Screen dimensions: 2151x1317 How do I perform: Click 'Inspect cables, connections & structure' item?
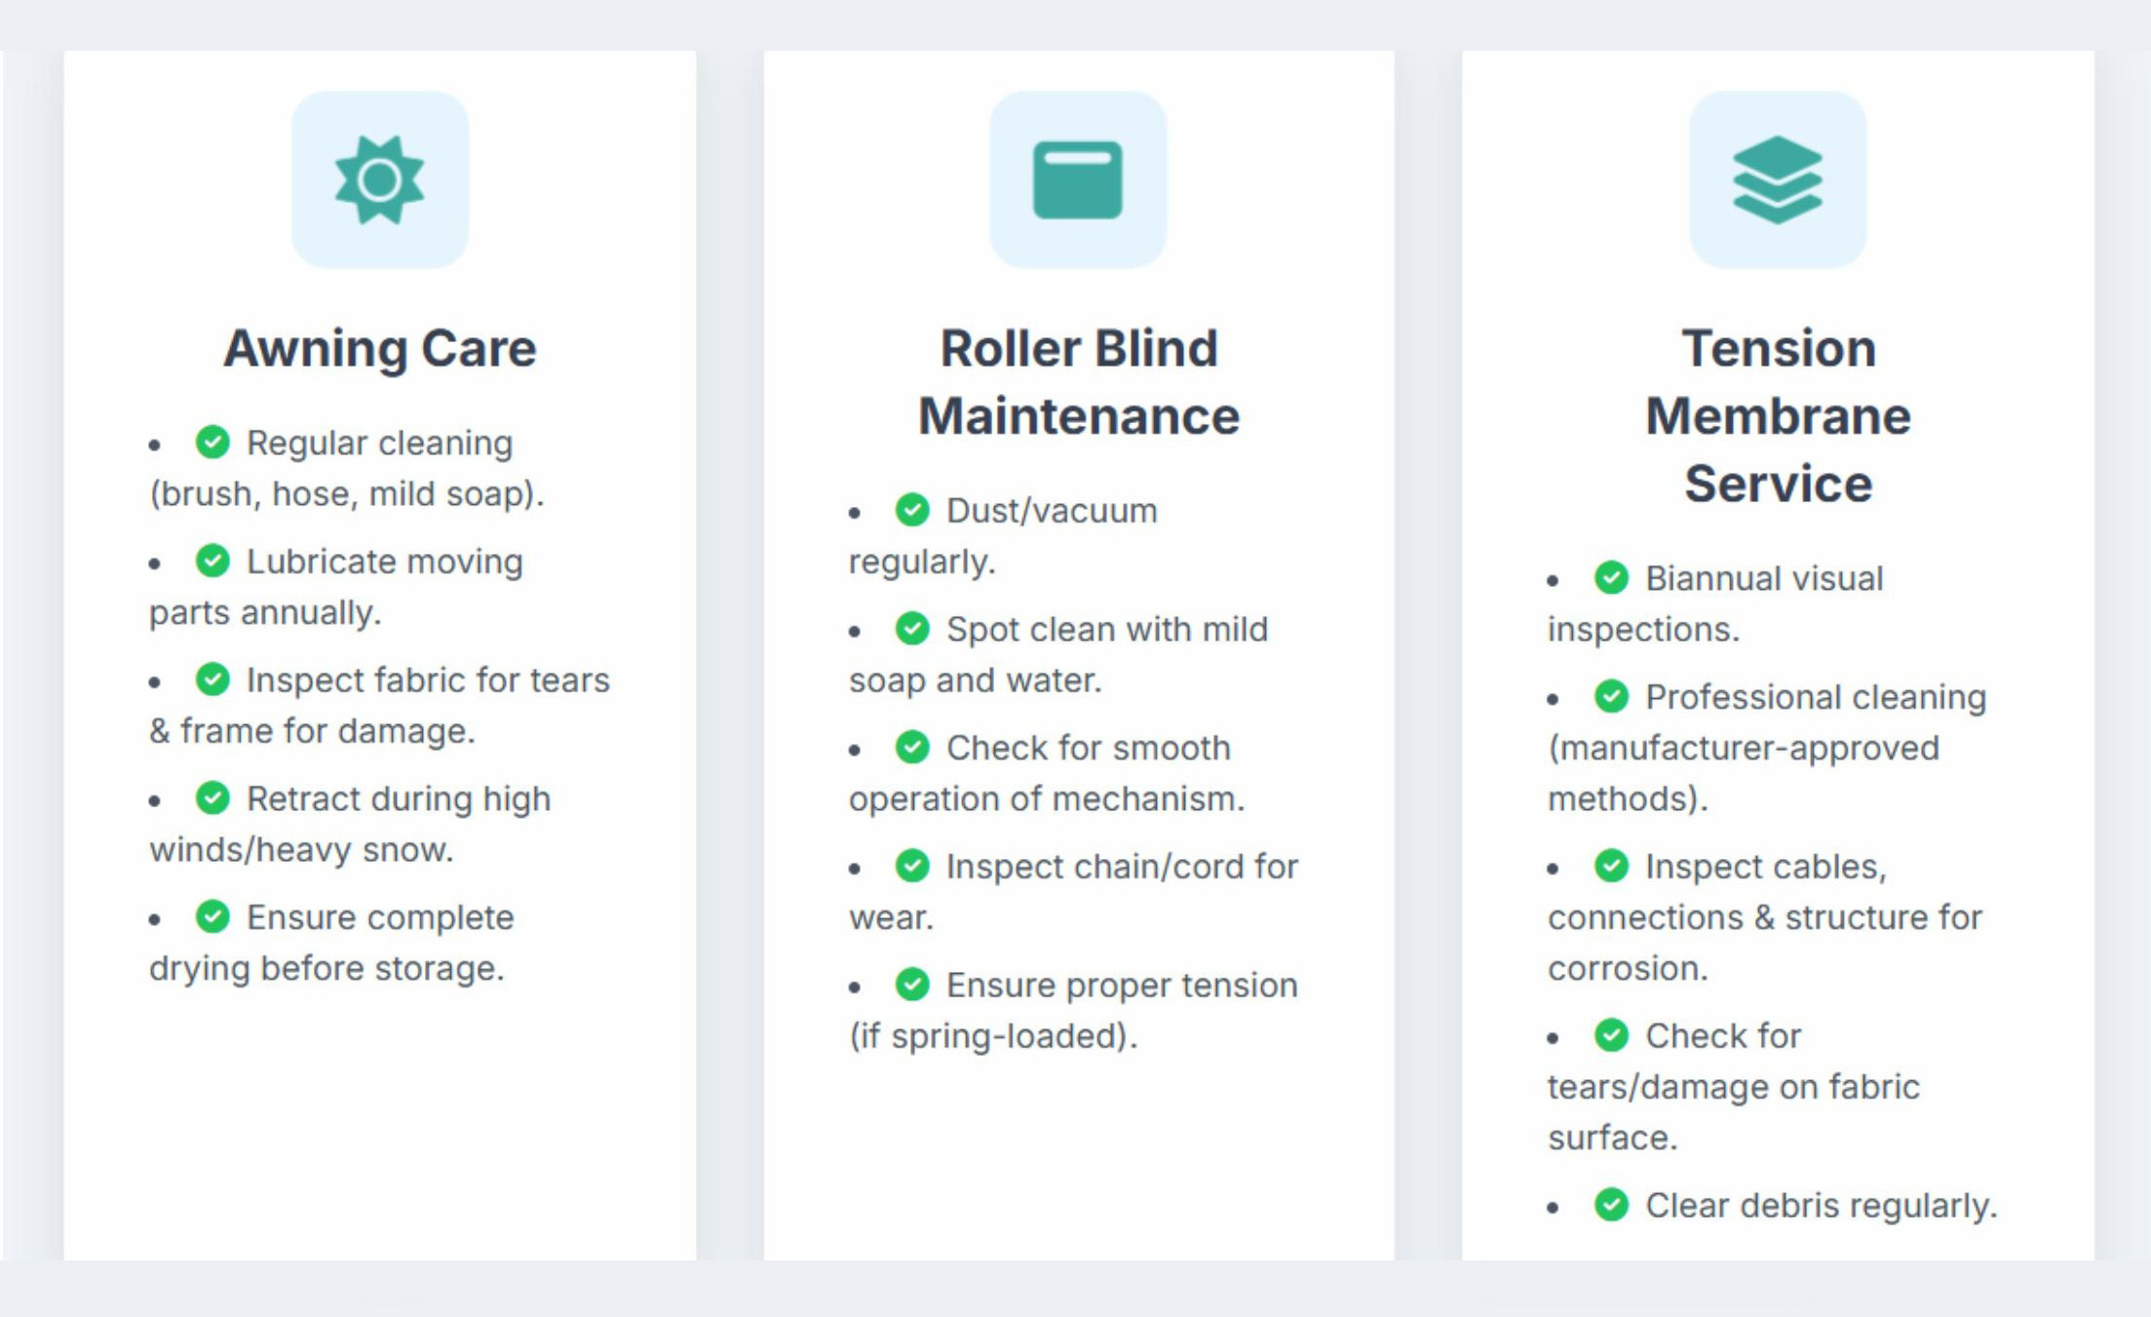tap(1765, 917)
